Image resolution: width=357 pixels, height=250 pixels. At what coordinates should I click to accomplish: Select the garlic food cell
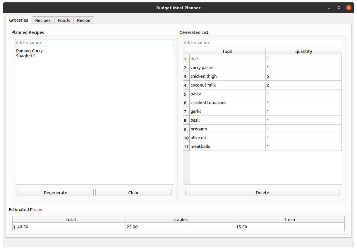[227, 111]
